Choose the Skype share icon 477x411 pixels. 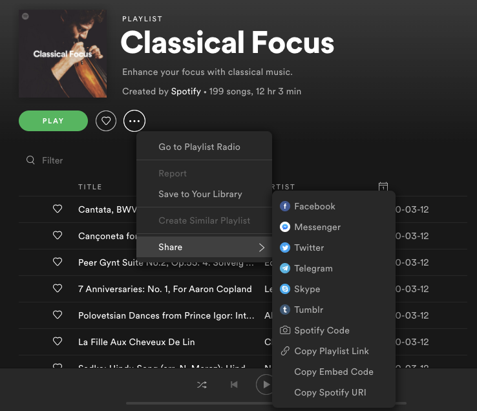tap(285, 290)
